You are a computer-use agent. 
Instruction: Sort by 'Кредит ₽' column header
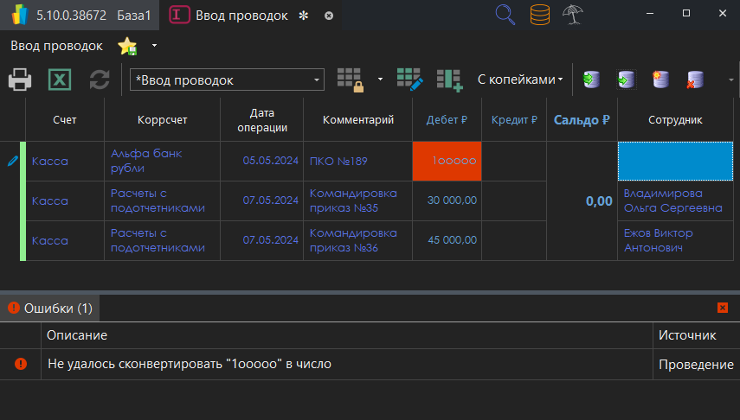tap(514, 120)
